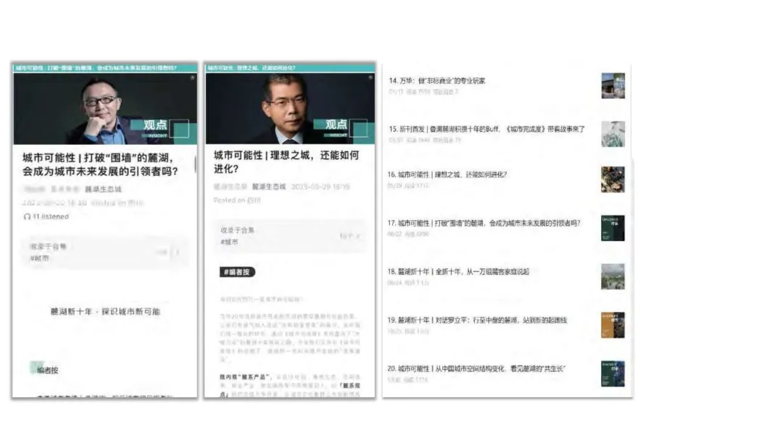Open list item 14 万华：做"非标商业"的专业玩家
783x440 pixels.
click(437, 81)
